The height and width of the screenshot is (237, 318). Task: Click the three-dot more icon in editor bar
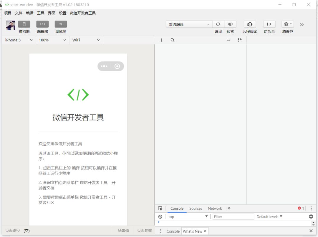228,40
